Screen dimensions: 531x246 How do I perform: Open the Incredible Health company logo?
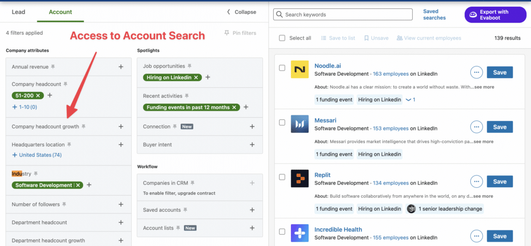click(300, 233)
